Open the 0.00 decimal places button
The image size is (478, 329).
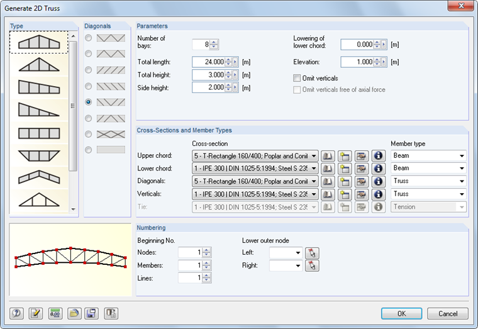pyautogui.click(x=55, y=313)
